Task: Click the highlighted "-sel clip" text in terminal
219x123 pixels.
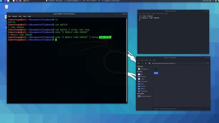Action: (x=105, y=37)
